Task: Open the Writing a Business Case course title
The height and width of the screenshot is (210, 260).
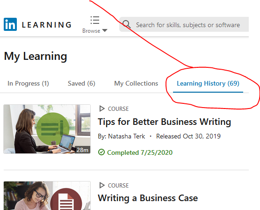Action: (x=148, y=198)
